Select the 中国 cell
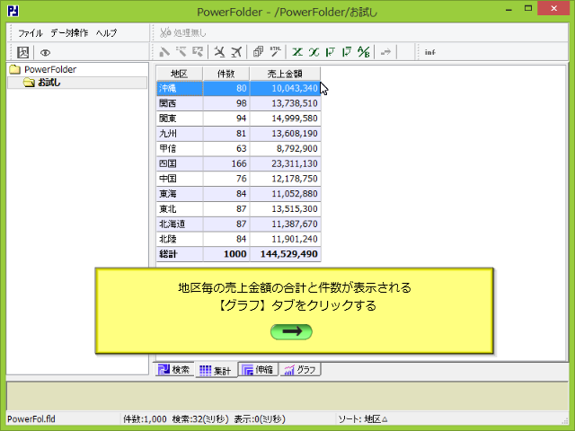The width and height of the screenshot is (575, 431). pos(180,179)
